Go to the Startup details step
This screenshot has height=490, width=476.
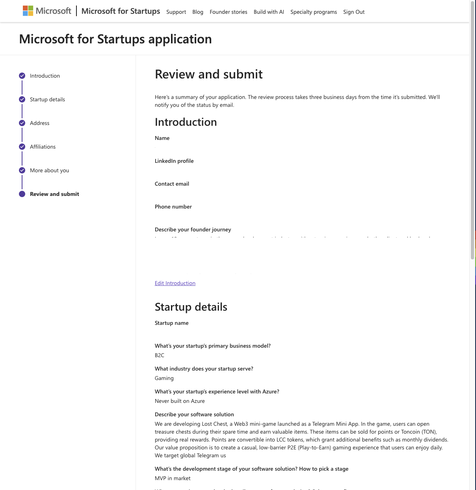(47, 99)
